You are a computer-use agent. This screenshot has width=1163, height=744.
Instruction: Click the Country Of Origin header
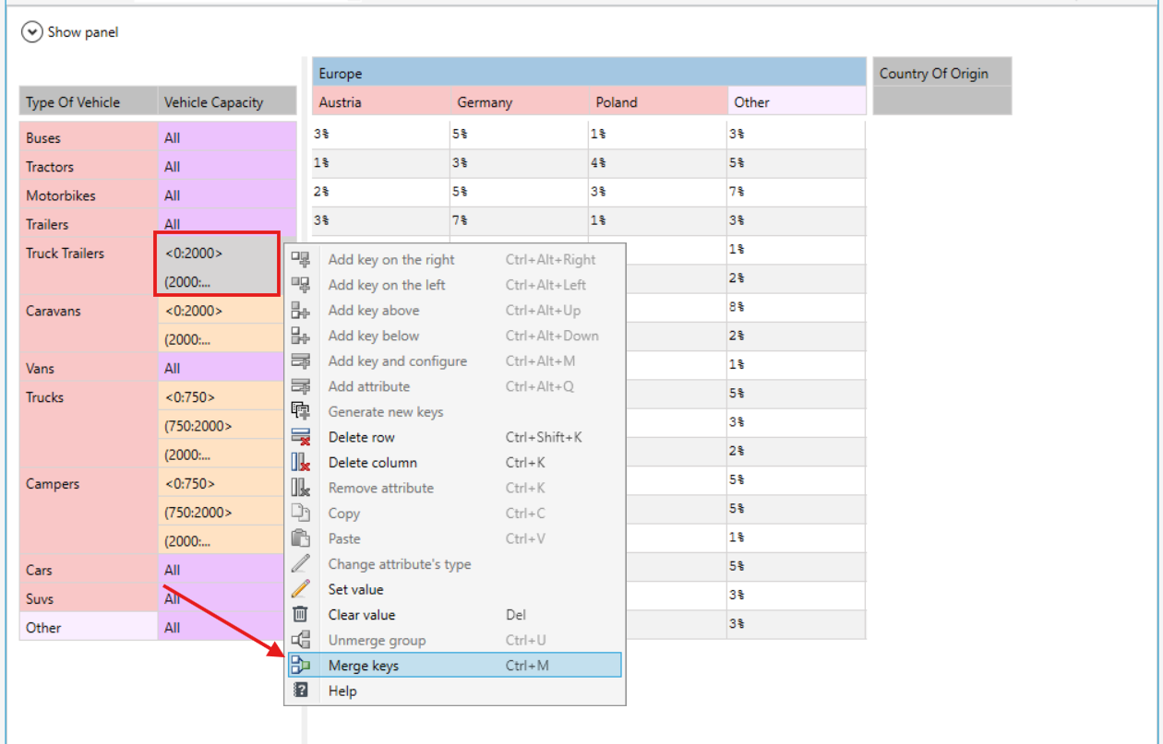(x=941, y=73)
